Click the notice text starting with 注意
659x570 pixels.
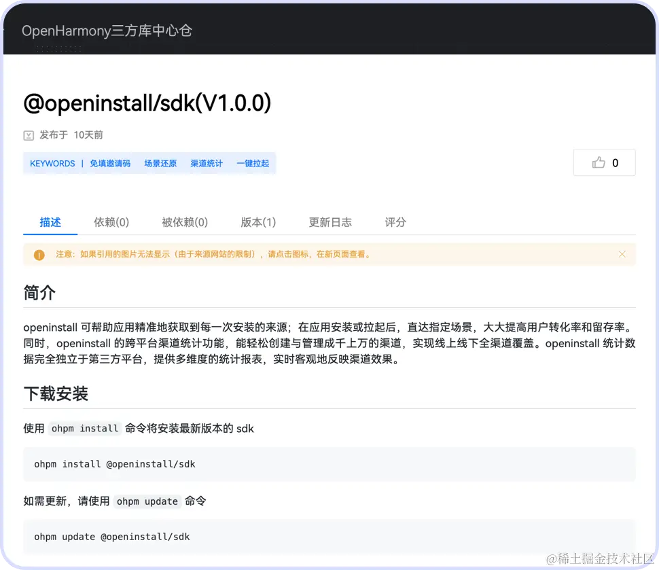tap(214, 254)
